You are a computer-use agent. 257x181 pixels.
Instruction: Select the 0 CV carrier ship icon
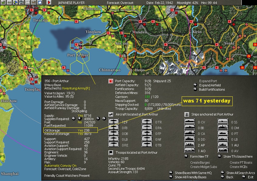[190, 122]
